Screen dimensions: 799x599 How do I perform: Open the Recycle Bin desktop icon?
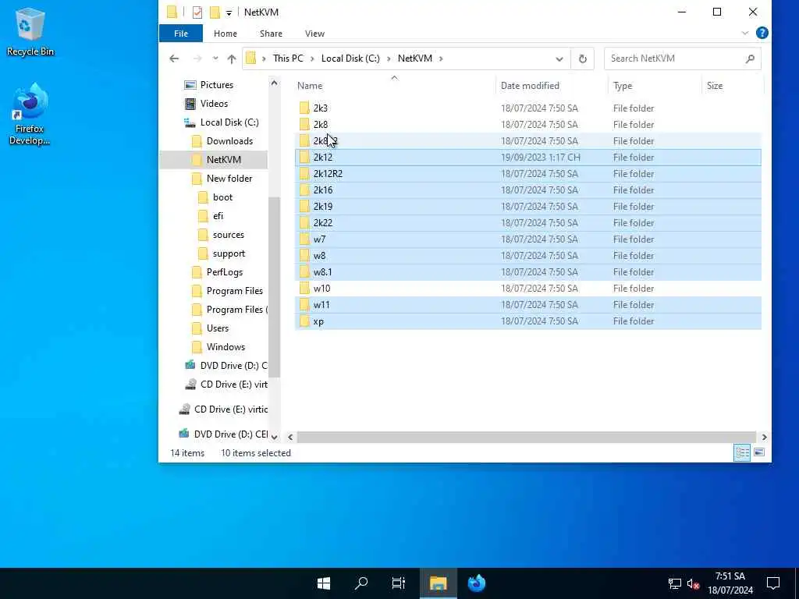30,33
